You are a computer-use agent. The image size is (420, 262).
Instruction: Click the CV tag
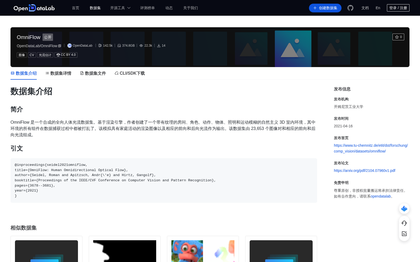pos(32,55)
